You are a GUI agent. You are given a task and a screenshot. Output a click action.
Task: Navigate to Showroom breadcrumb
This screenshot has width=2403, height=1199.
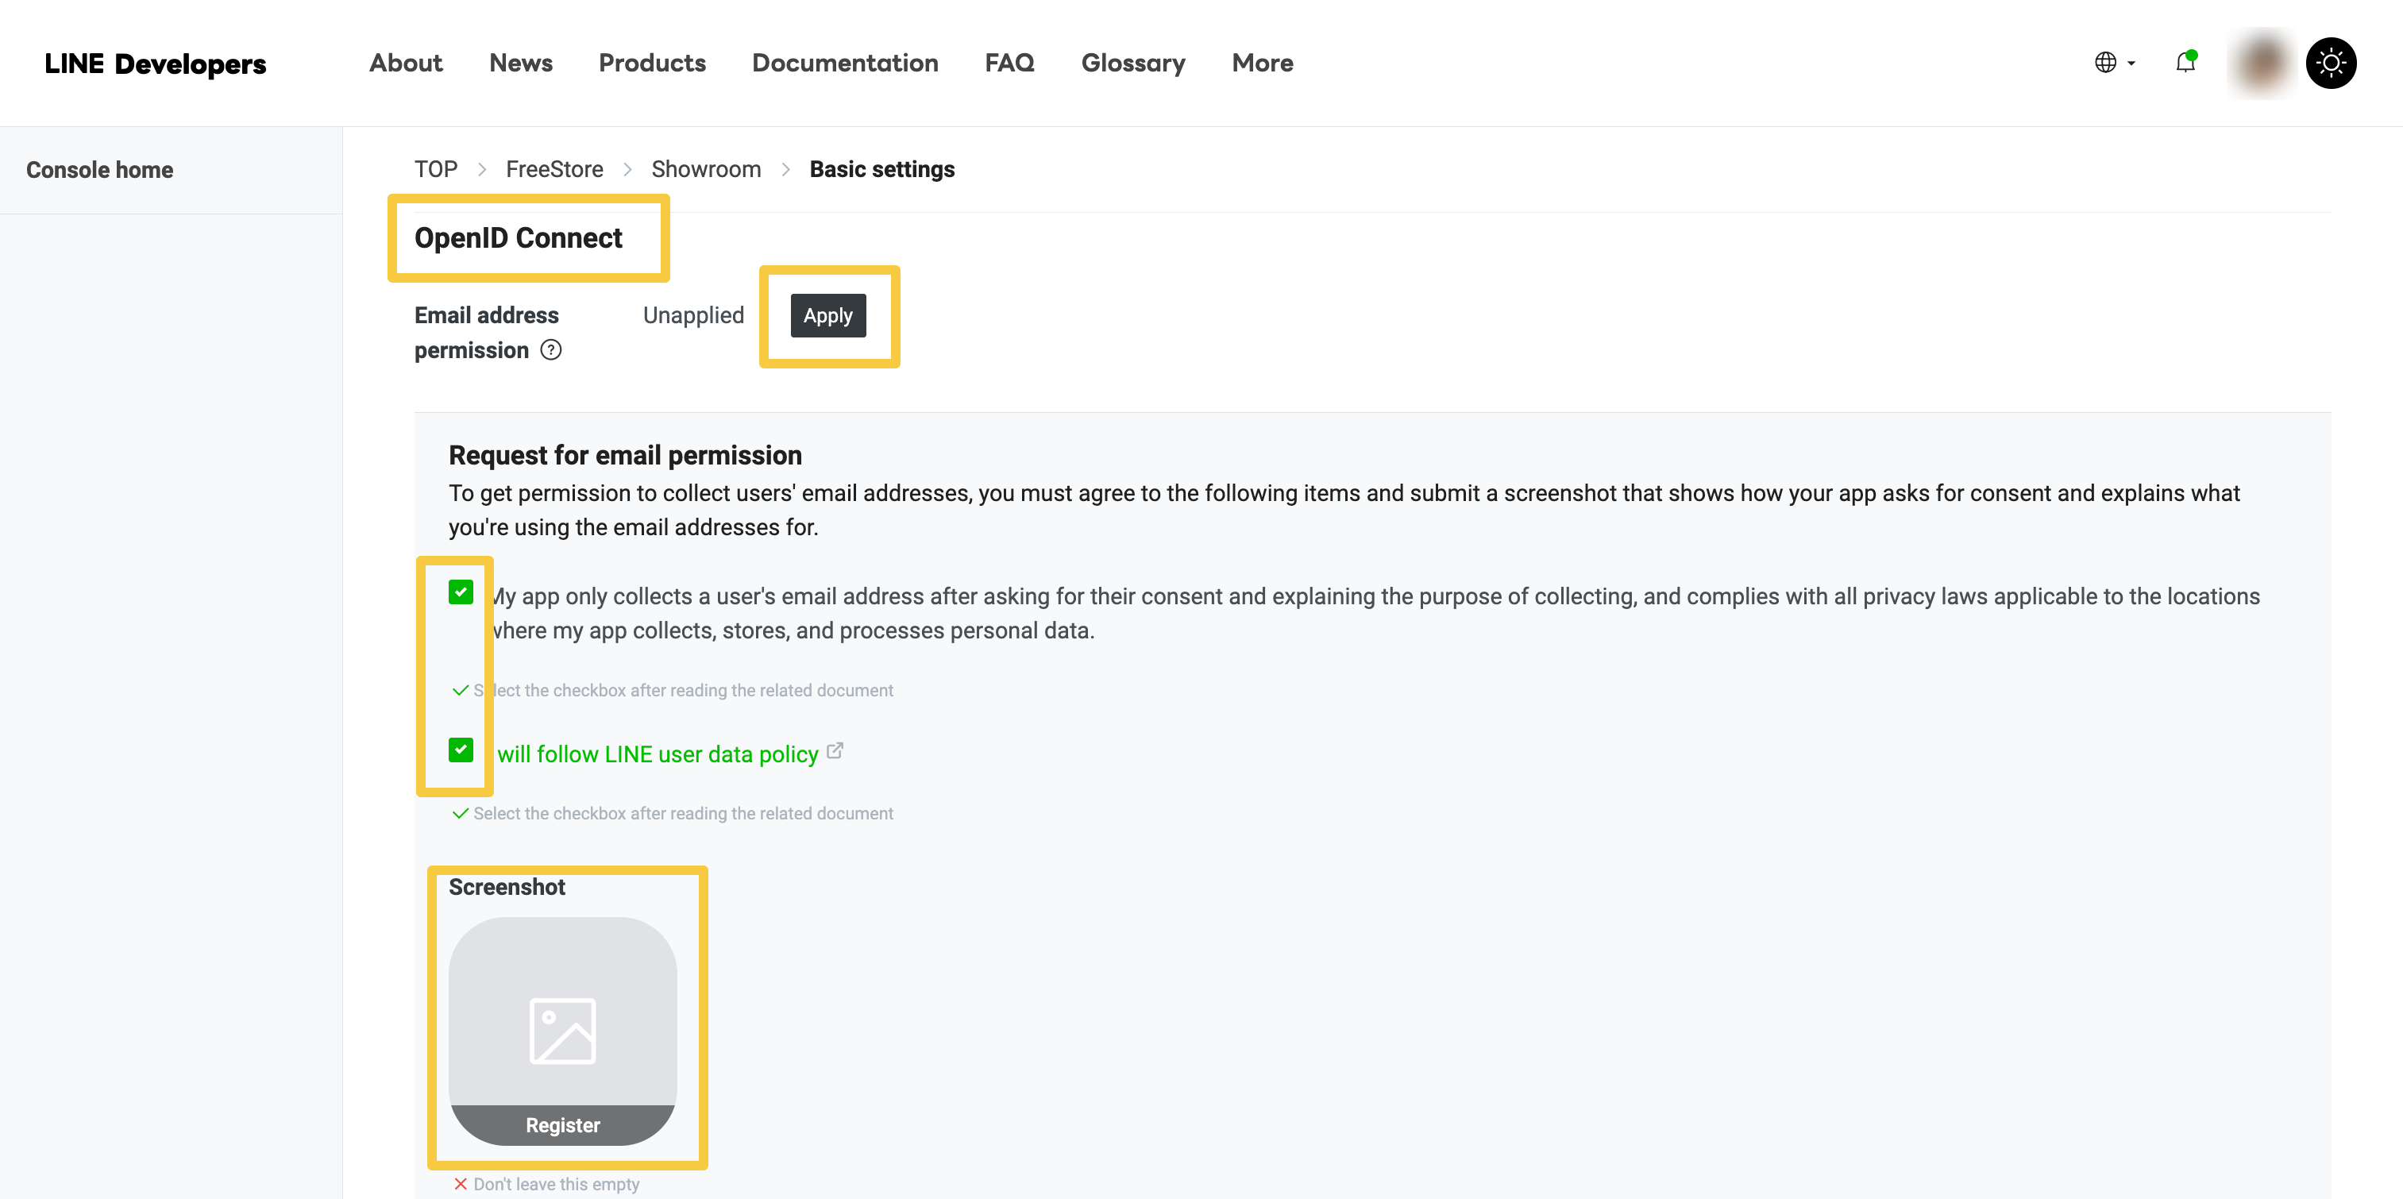click(x=705, y=169)
